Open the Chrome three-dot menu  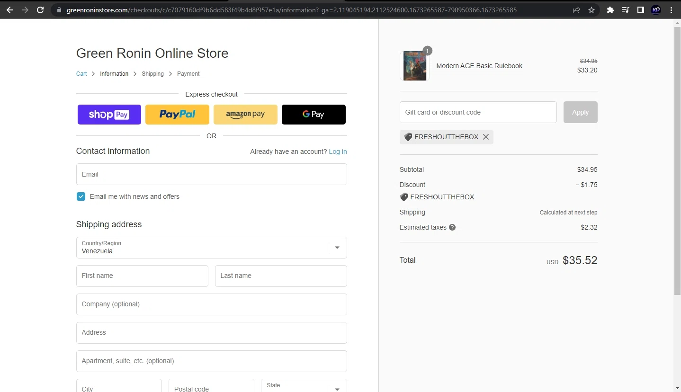point(672,10)
